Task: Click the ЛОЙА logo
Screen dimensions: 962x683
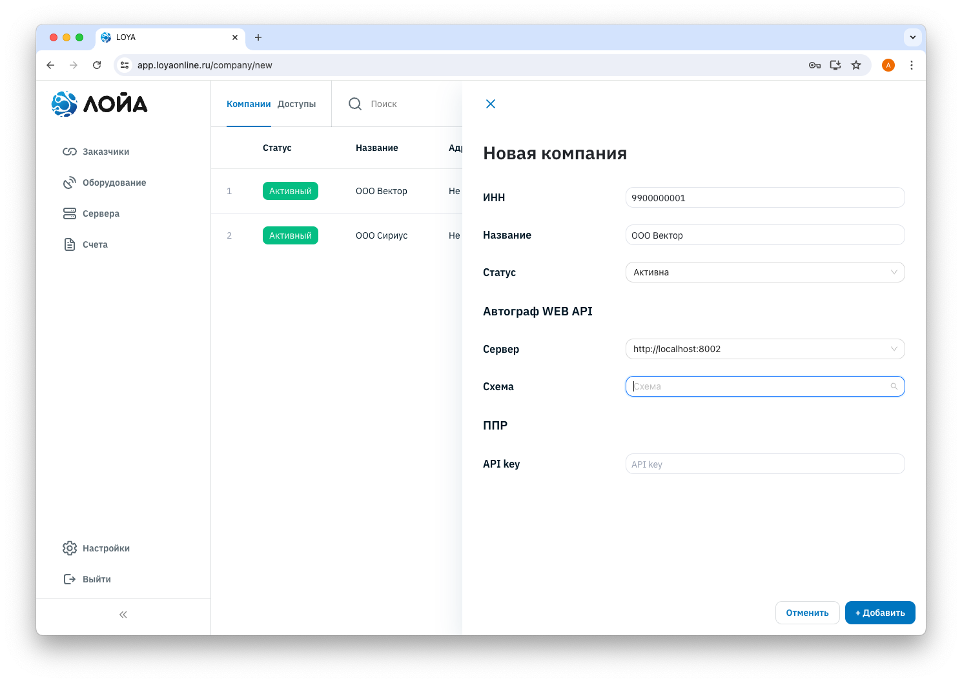Action: (99, 104)
